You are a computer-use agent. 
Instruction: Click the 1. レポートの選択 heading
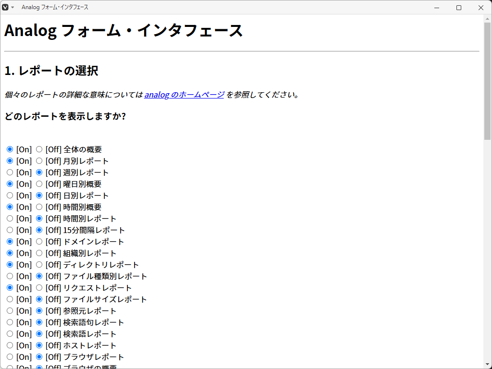(x=51, y=71)
